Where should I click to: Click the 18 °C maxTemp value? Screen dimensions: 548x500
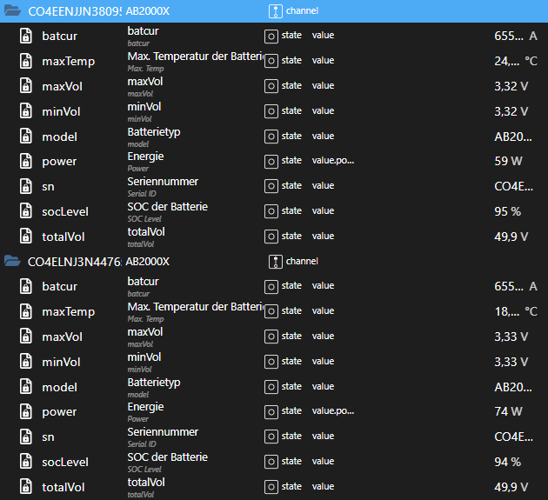(516, 311)
